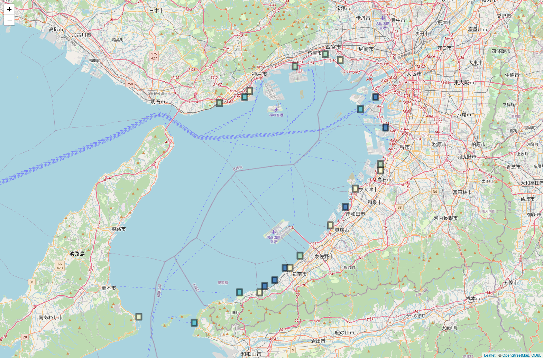Click the cyan marker at Osaka port entrance
Image resolution: width=543 pixels, height=358 pixels.
pyautogui.click(x=360, y=109)
